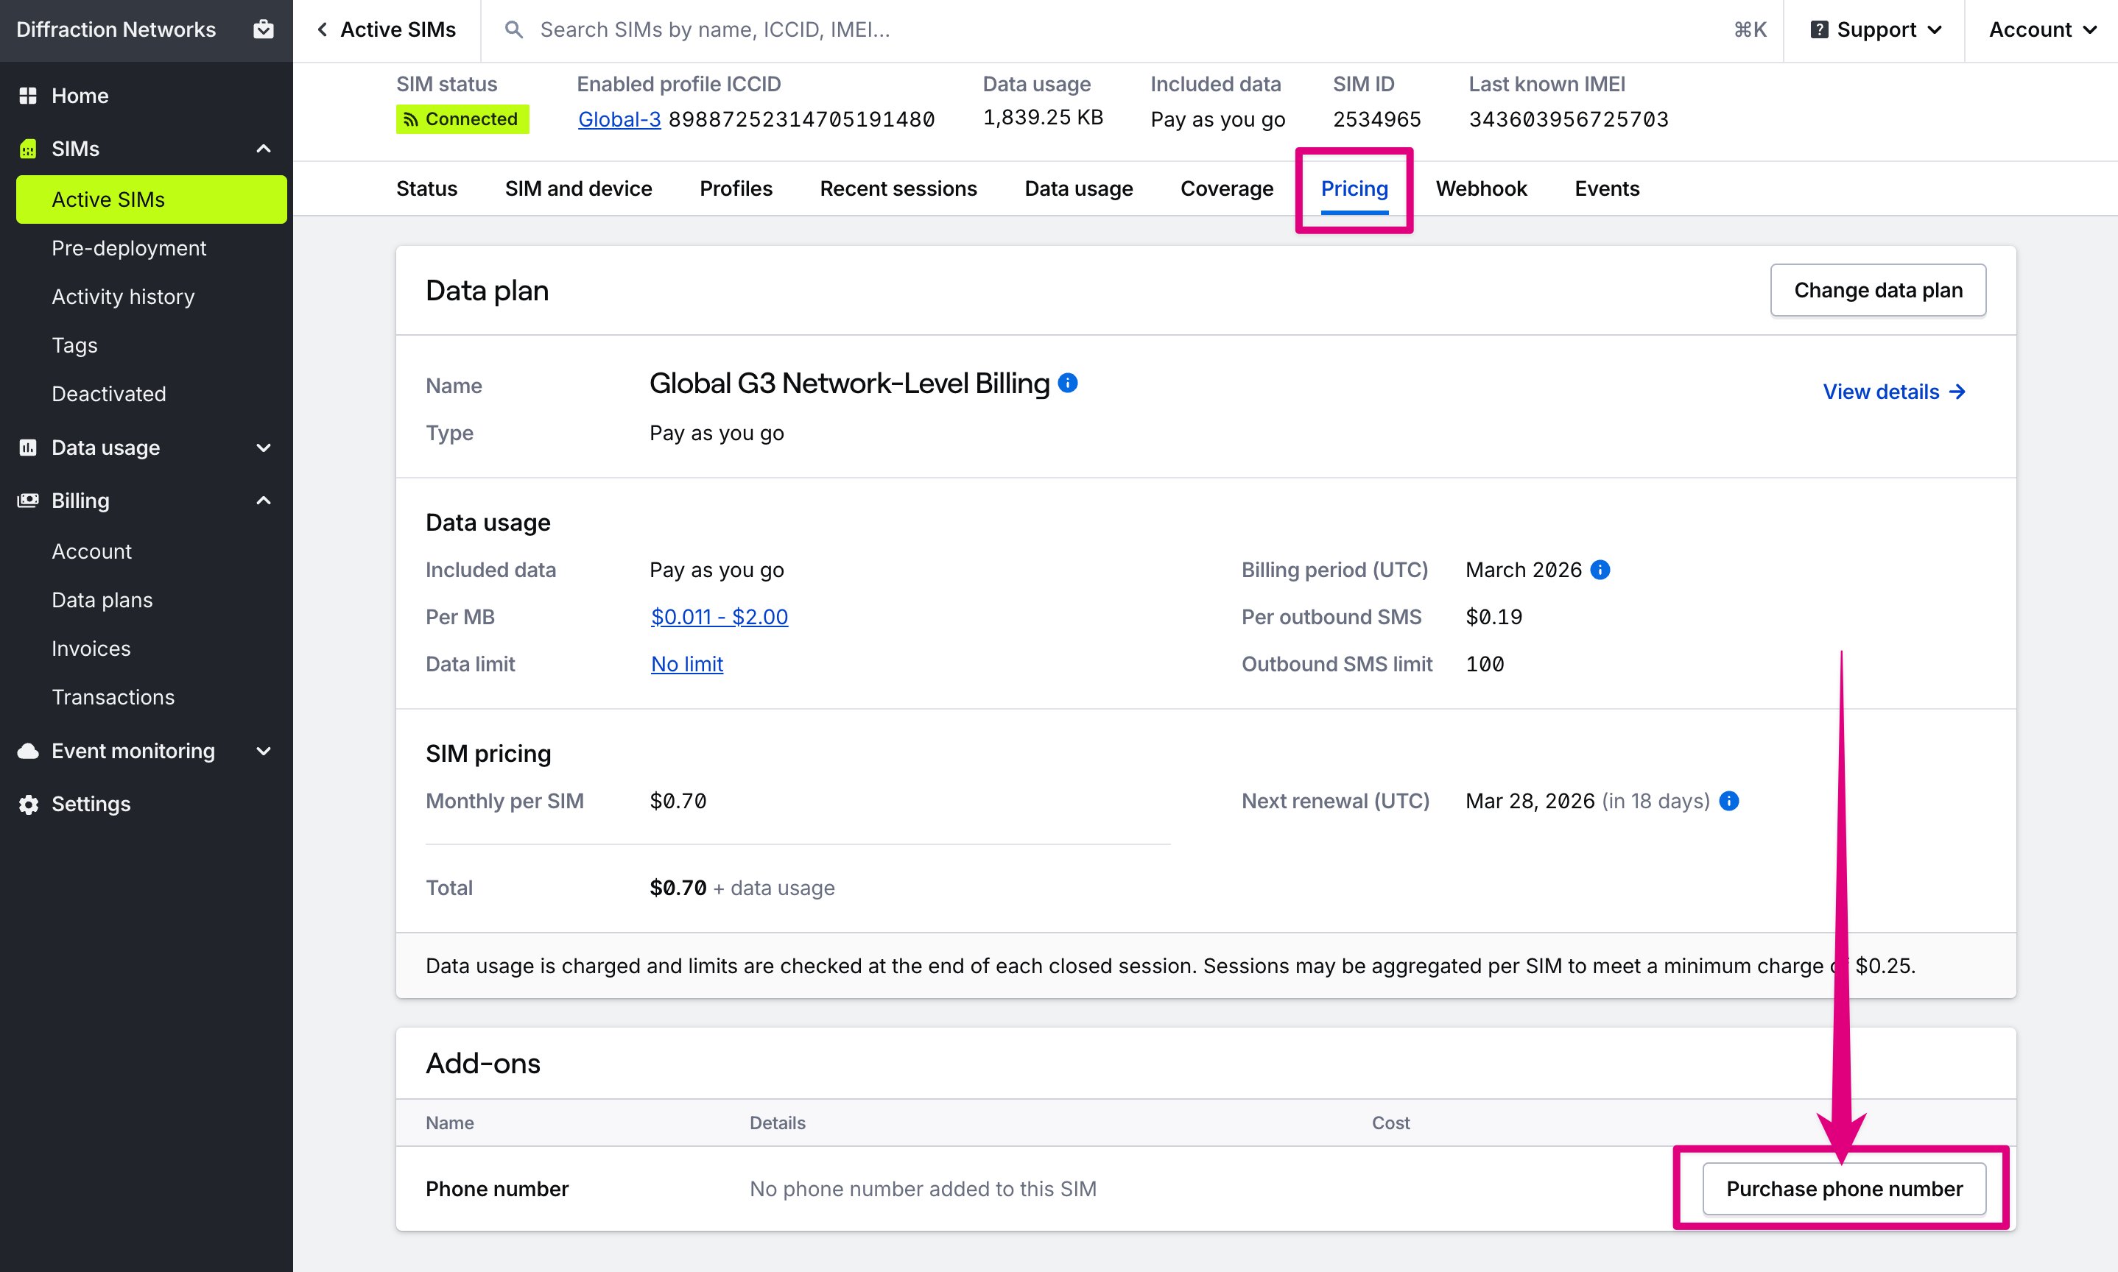This screenshot has height=1272, width=2118.
Task: Click the Connected status badge
Action: (x=462, y=119)
